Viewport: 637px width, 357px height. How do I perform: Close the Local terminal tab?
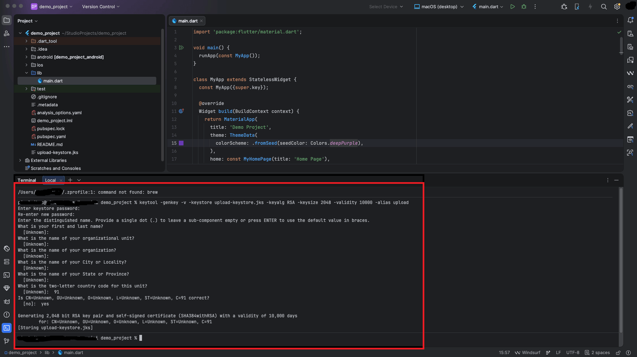pyautogui.click(x=61, y=180)
